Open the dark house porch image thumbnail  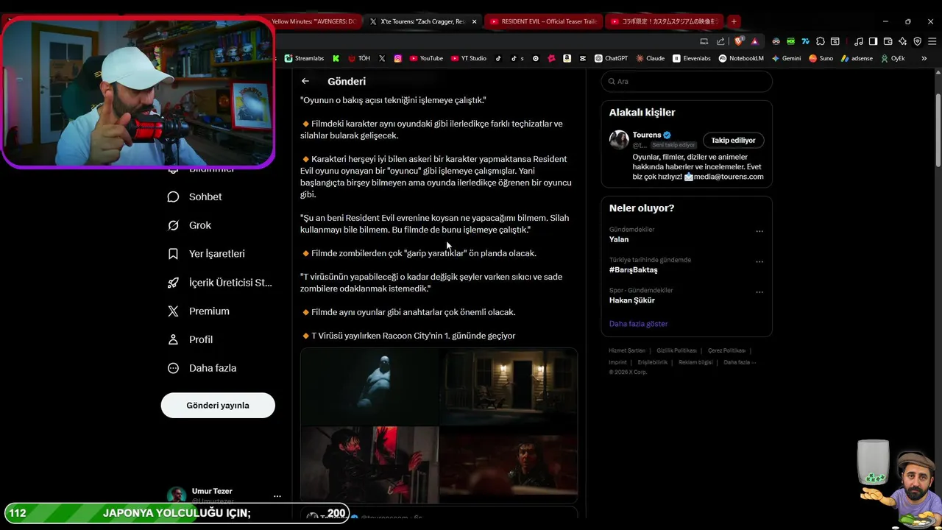(x=509, y=386)
